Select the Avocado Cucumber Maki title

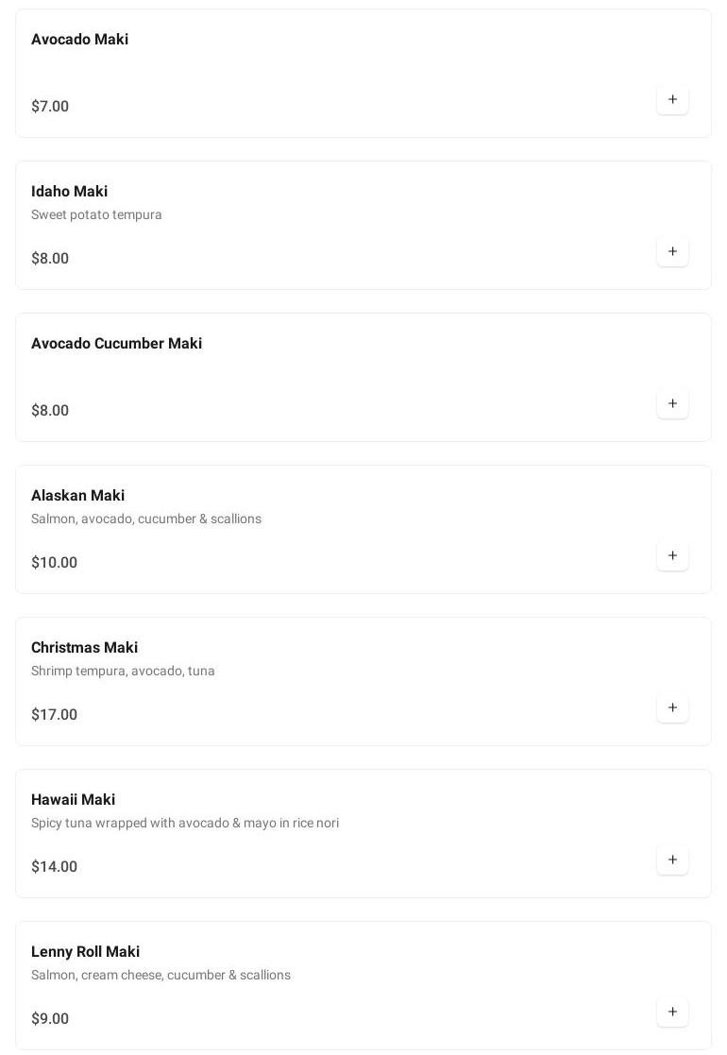click(x=116, y=343)
